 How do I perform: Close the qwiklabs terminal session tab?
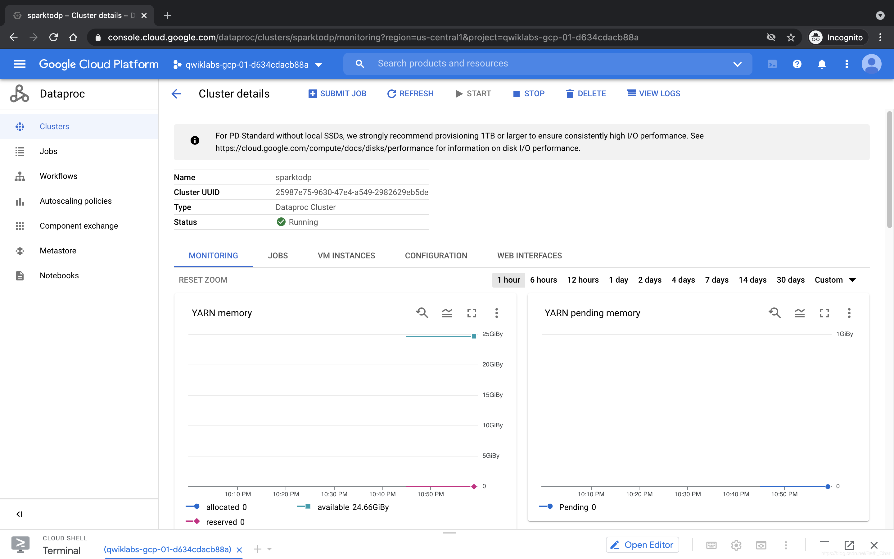point(239,549)
